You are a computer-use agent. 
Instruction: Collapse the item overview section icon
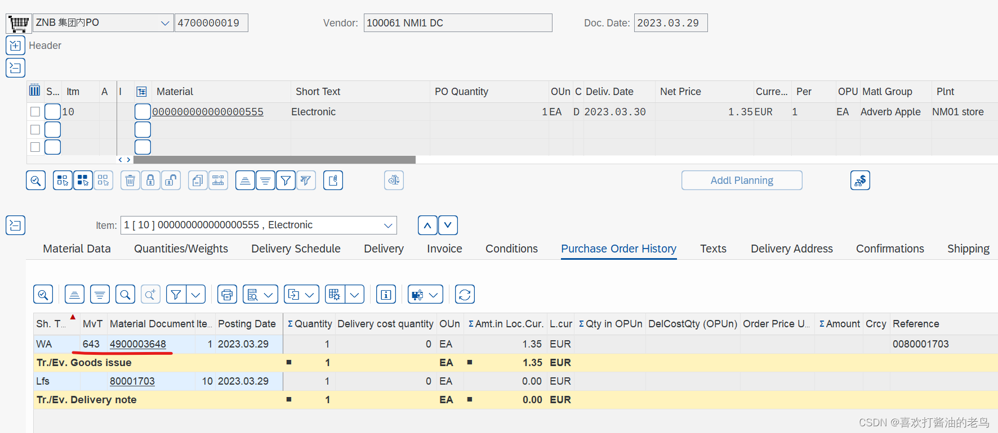tap(15, 68)
